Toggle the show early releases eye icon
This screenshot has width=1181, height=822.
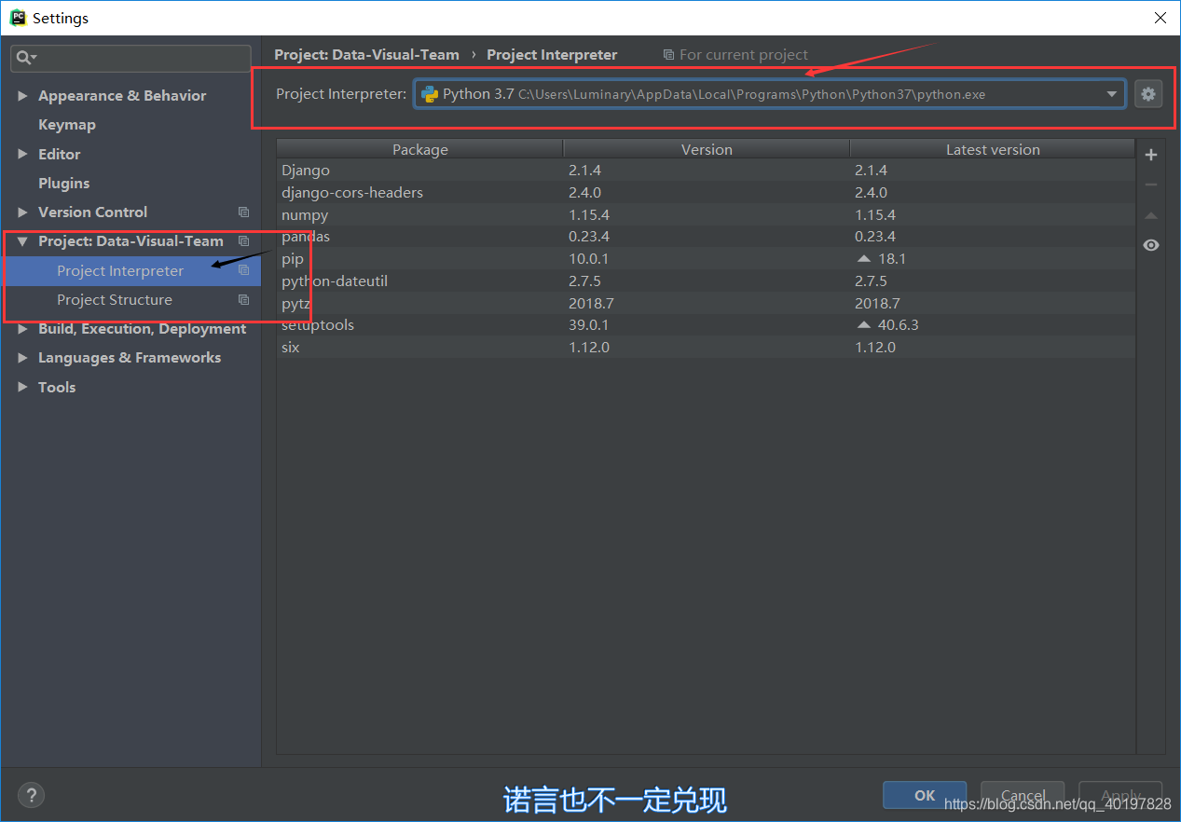click(1151, 245)
